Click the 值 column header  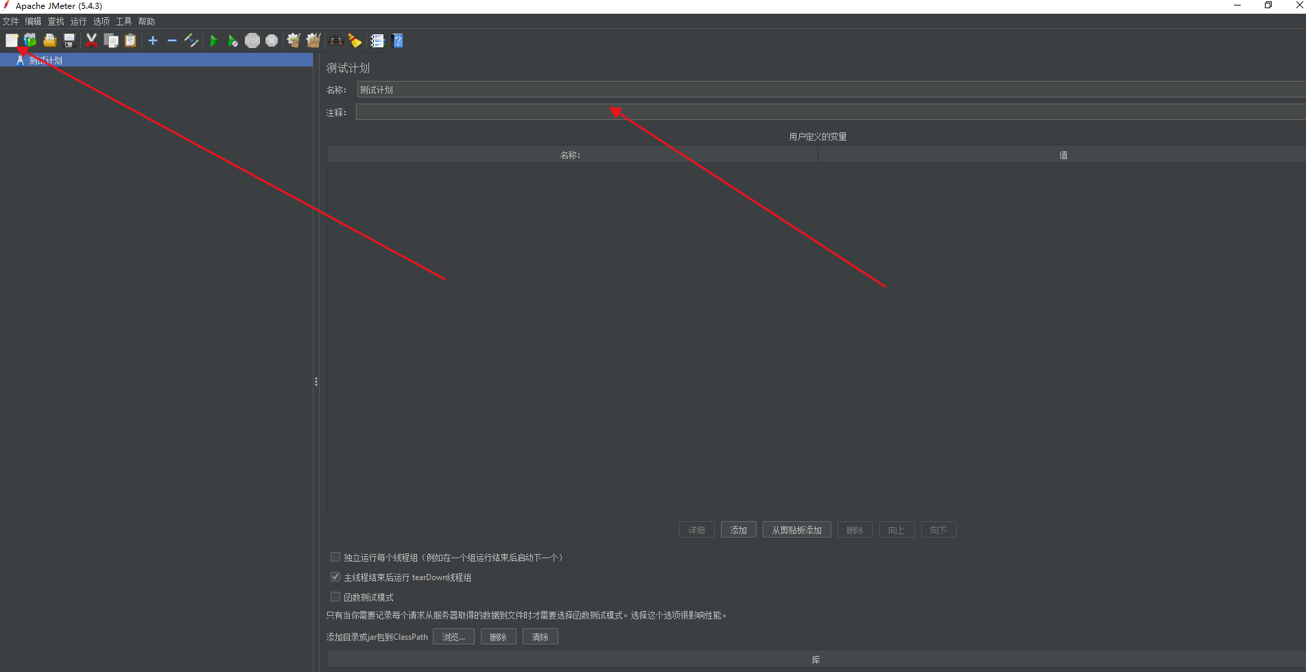1062,155
